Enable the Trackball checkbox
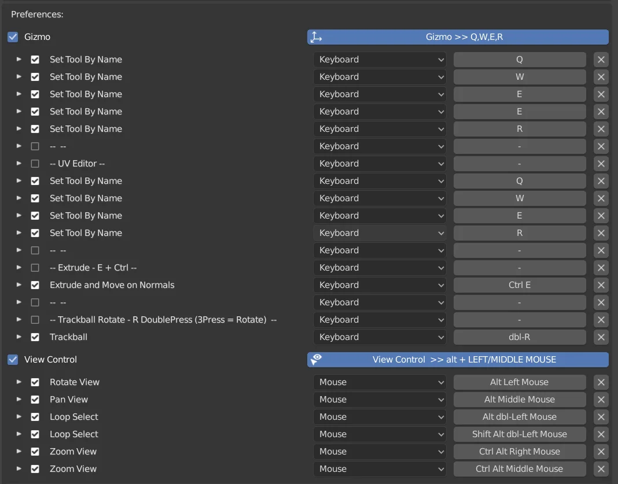Viewport: 618px width, 484px height. (35, 337)
